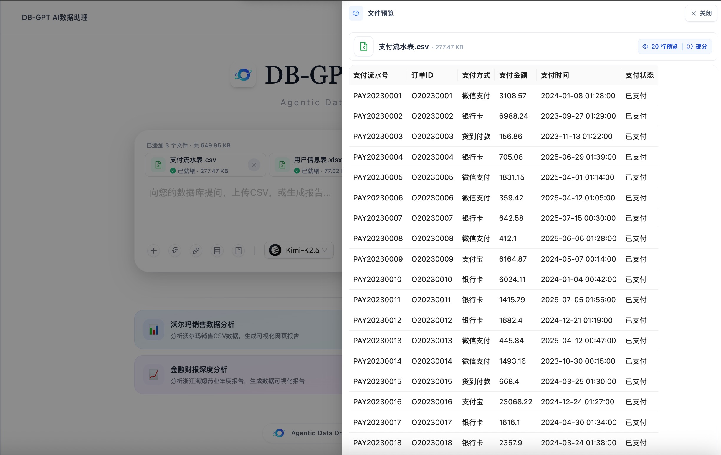Click the 支付方式 column header
Image resolution: width=721 pixels, height=455 pixels.
[476, 75]
